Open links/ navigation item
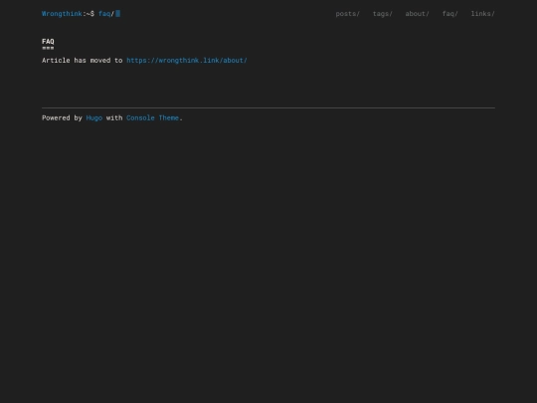 [x=483, y=14]
